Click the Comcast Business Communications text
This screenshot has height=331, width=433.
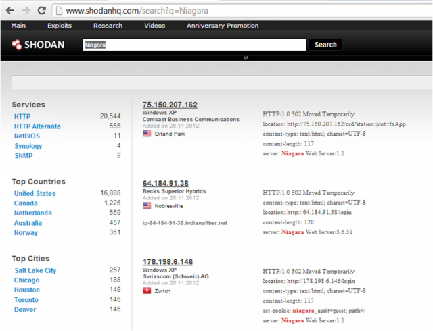pos(191,119)
